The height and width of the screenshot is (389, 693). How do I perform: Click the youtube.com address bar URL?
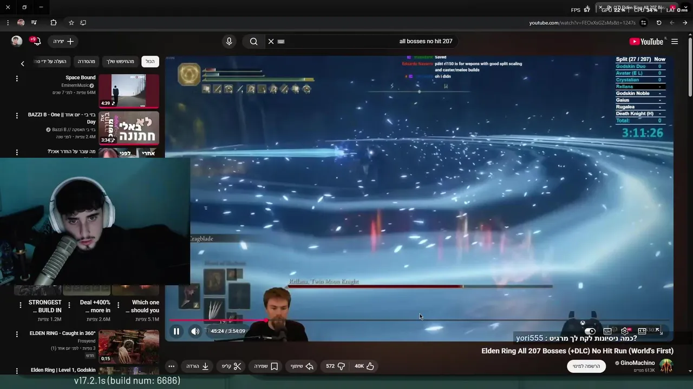click(x=582, y=23)
